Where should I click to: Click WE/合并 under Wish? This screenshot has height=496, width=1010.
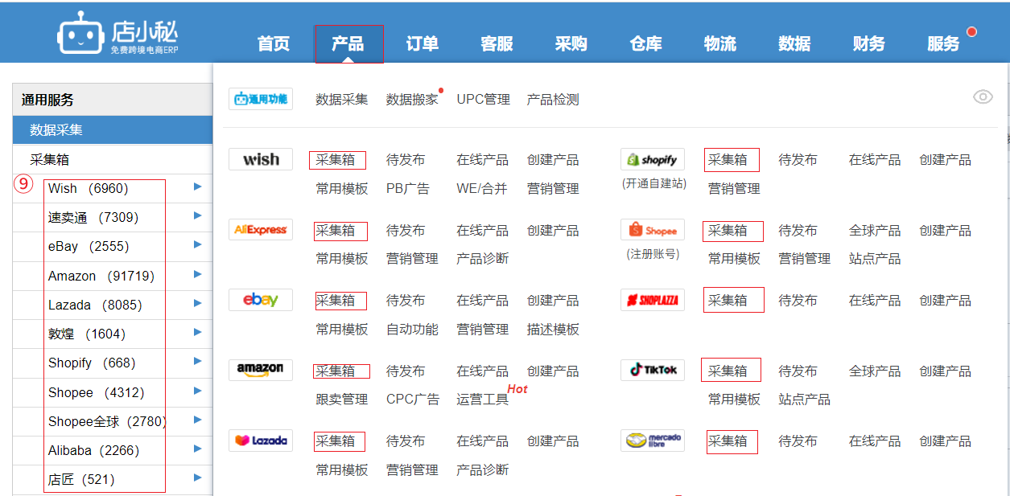pos(482,189)
